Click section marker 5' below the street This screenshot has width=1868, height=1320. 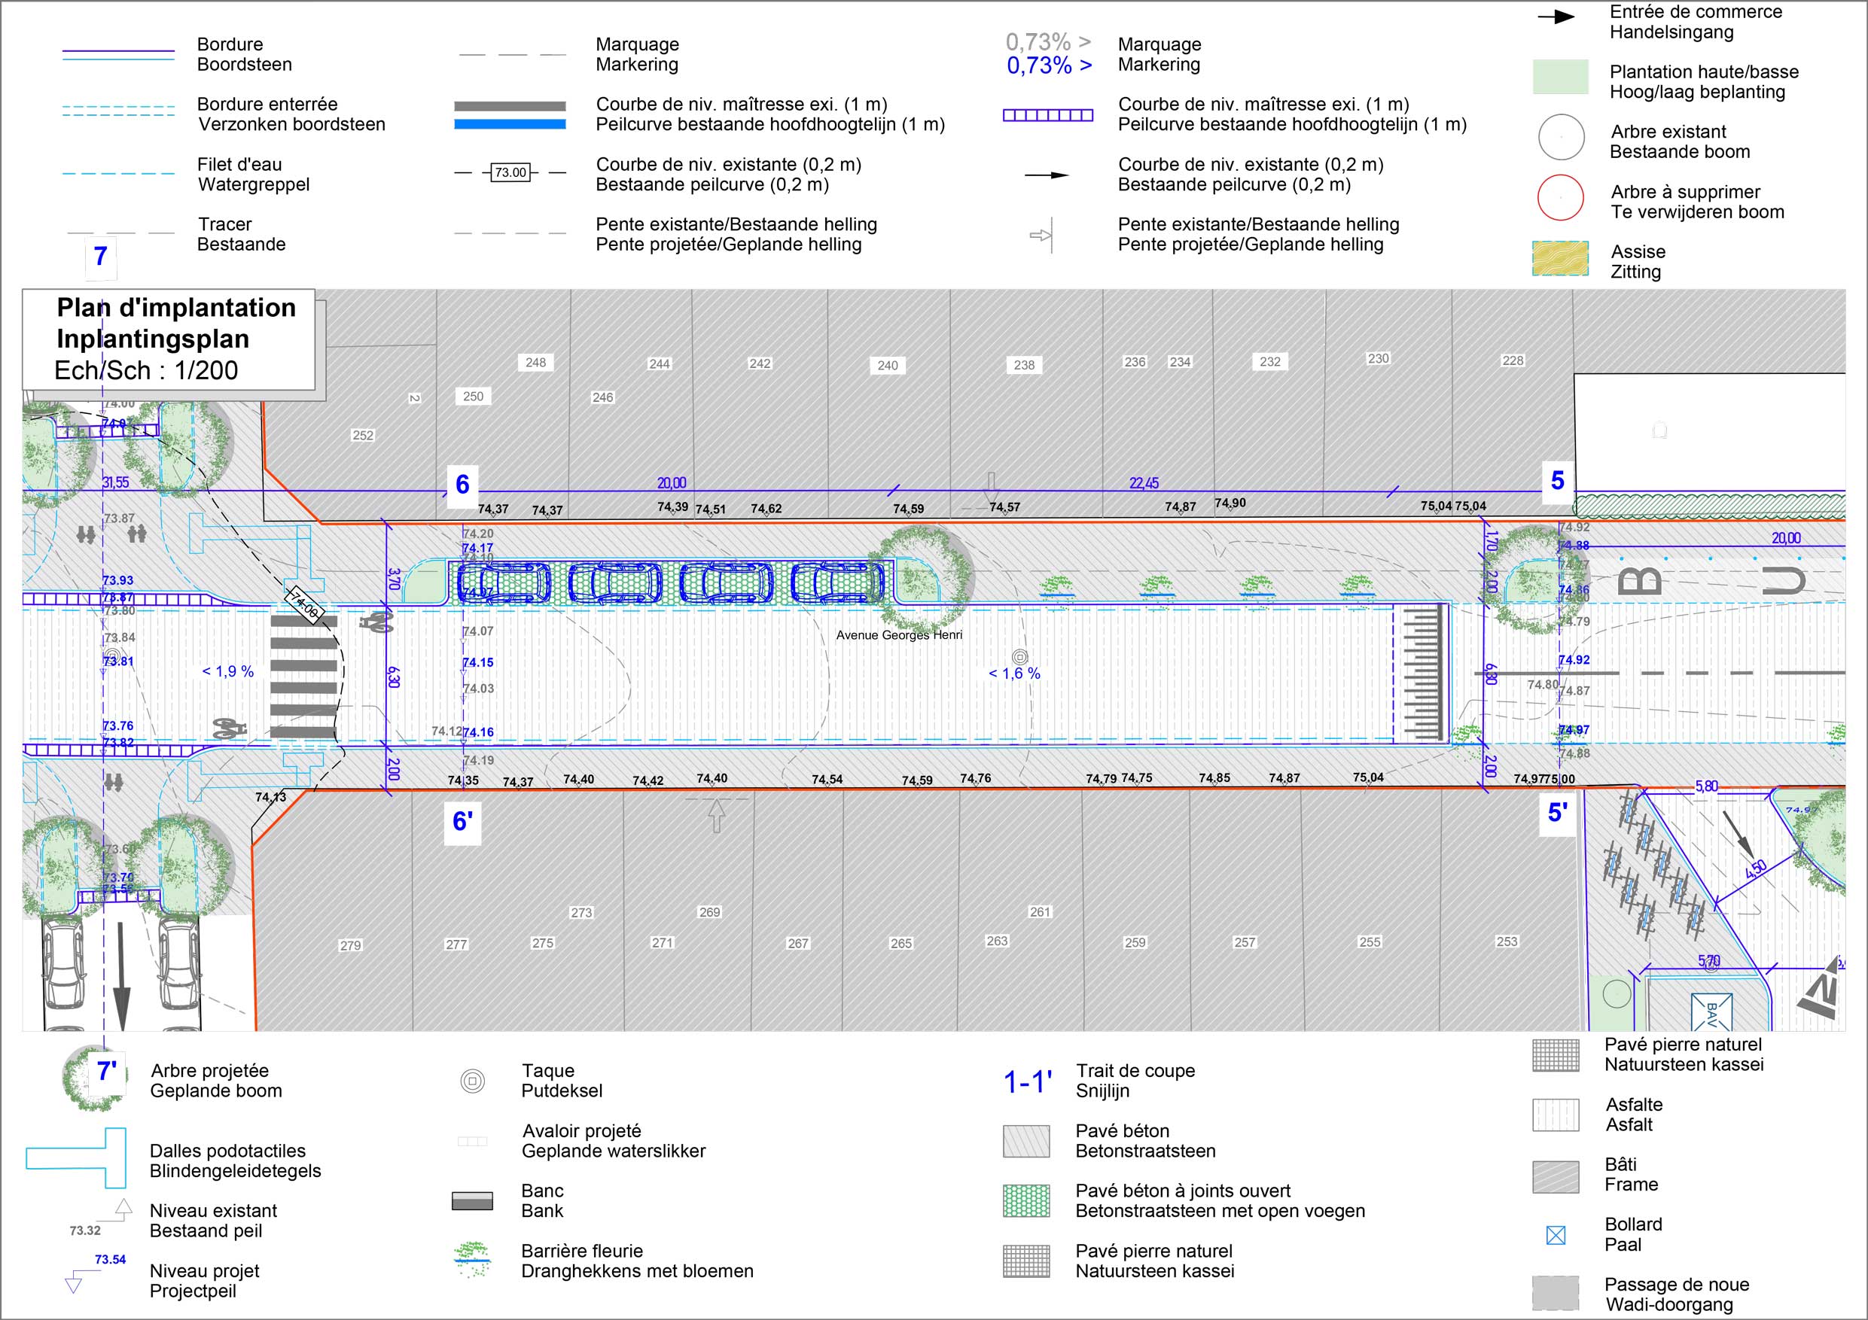coord(1557,813)
